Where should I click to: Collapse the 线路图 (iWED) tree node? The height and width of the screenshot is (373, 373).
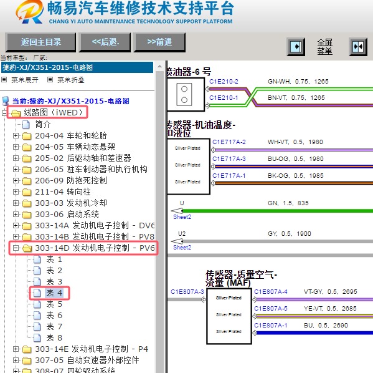pos(4,113)
